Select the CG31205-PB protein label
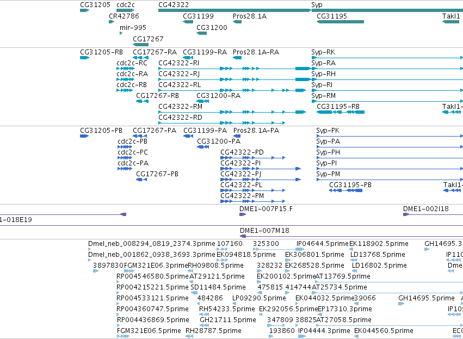Screen dimensions: 463x339 pyautogui.click(x=101, y=131)
